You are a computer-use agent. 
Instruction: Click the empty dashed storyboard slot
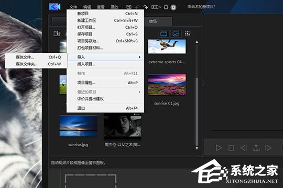pyautogui.click(x=91, y=181)
